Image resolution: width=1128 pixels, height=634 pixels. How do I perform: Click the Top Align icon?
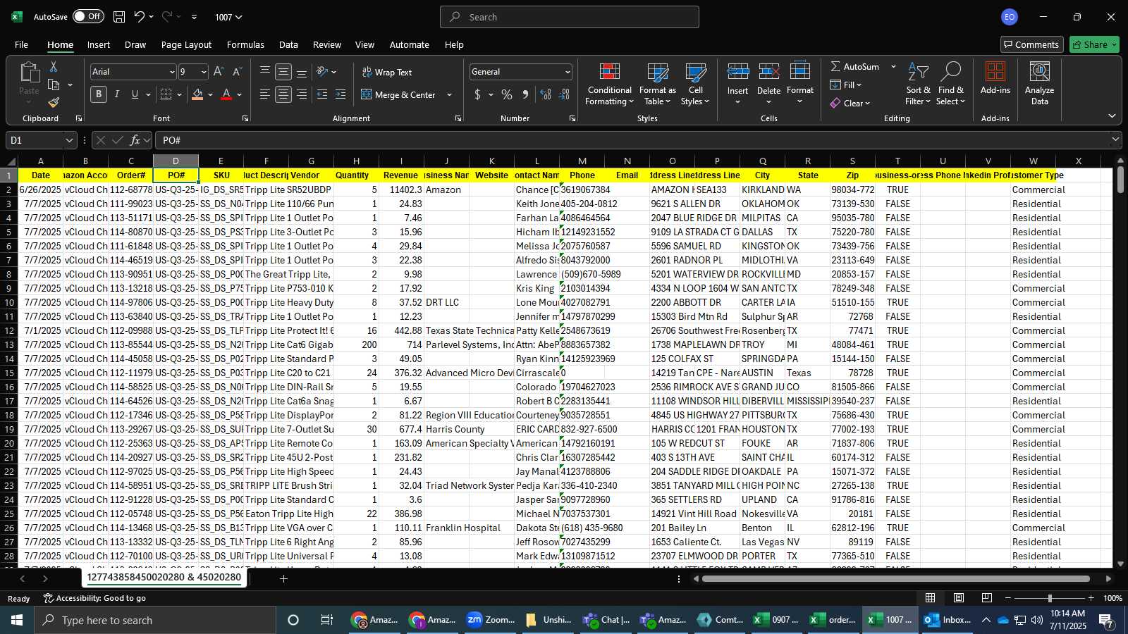click(265, 72)
